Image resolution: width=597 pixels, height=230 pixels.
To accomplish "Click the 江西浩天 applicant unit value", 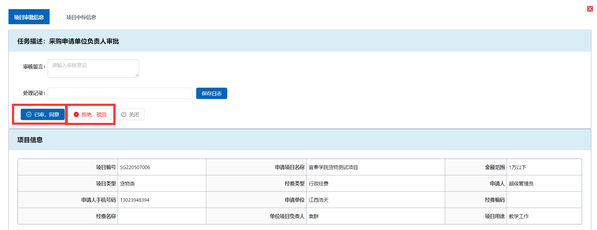I will (318, 200).
